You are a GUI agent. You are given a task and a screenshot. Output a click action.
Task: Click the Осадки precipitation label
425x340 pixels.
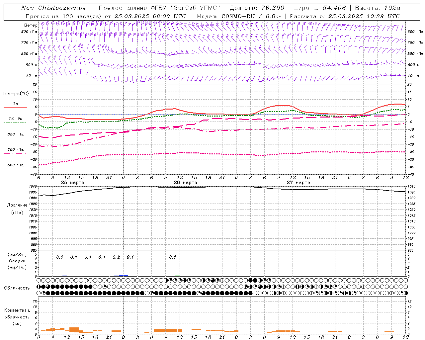pos(17,261)
